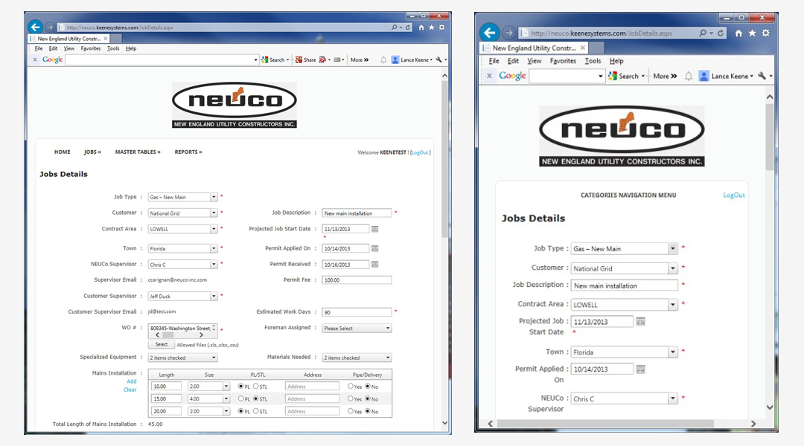Click the Add link under Mains Installation
Viewport: 804px width, 446px height.
coord(131,381)
